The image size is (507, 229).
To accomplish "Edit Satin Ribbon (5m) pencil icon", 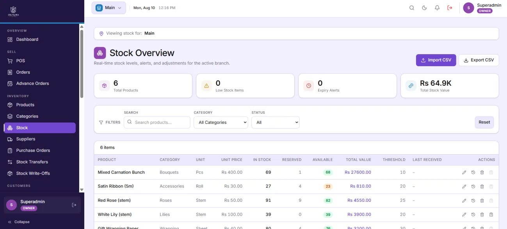I will point(464,187).
